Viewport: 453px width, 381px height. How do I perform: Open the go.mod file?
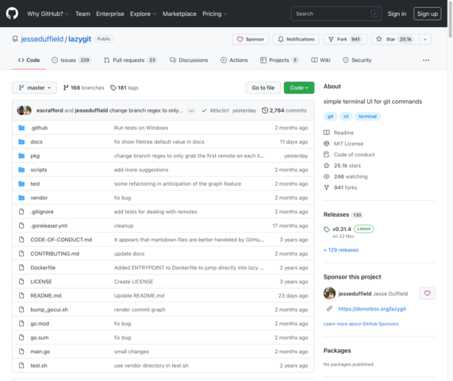pos(40,324)
